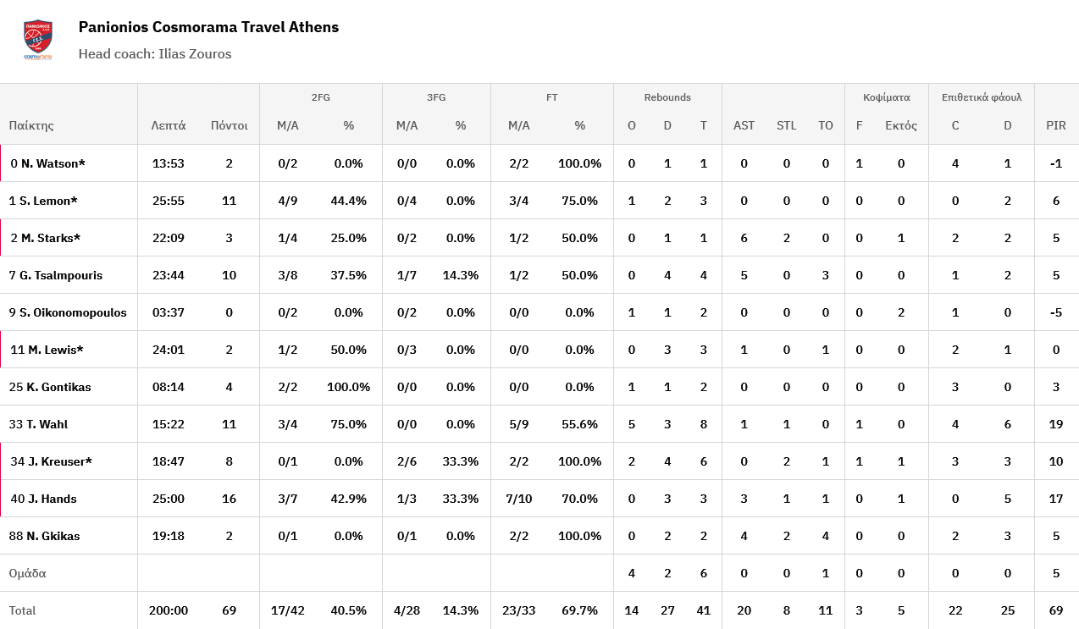Open K. Gontikas player profile
The width and height of the screenshot is (1079, 629).
pyautogui.click(x=58, y=387)
